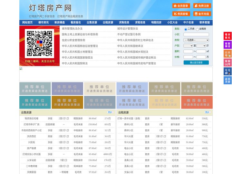Open 地图找房 navigation item

point(156,23)
